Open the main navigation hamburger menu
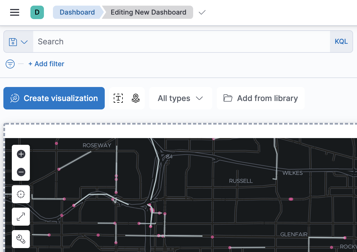Image resolution: width=357 pixels, height=252 pixels. tap(14, 12)
